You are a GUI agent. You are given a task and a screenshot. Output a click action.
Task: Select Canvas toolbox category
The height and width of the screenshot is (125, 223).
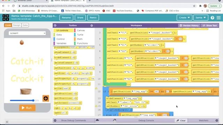pyautogui.click(x=81, y=31)
